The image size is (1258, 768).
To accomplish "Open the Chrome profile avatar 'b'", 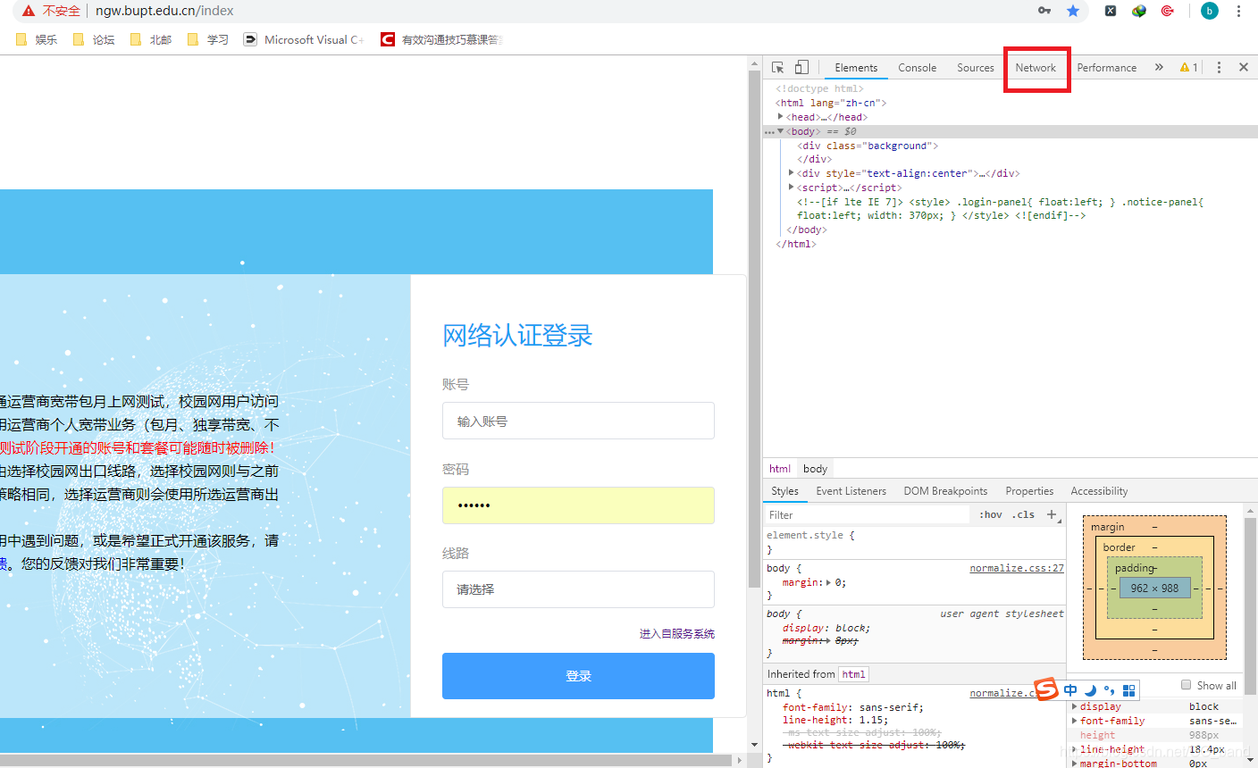I will (x=1210, y=11).
